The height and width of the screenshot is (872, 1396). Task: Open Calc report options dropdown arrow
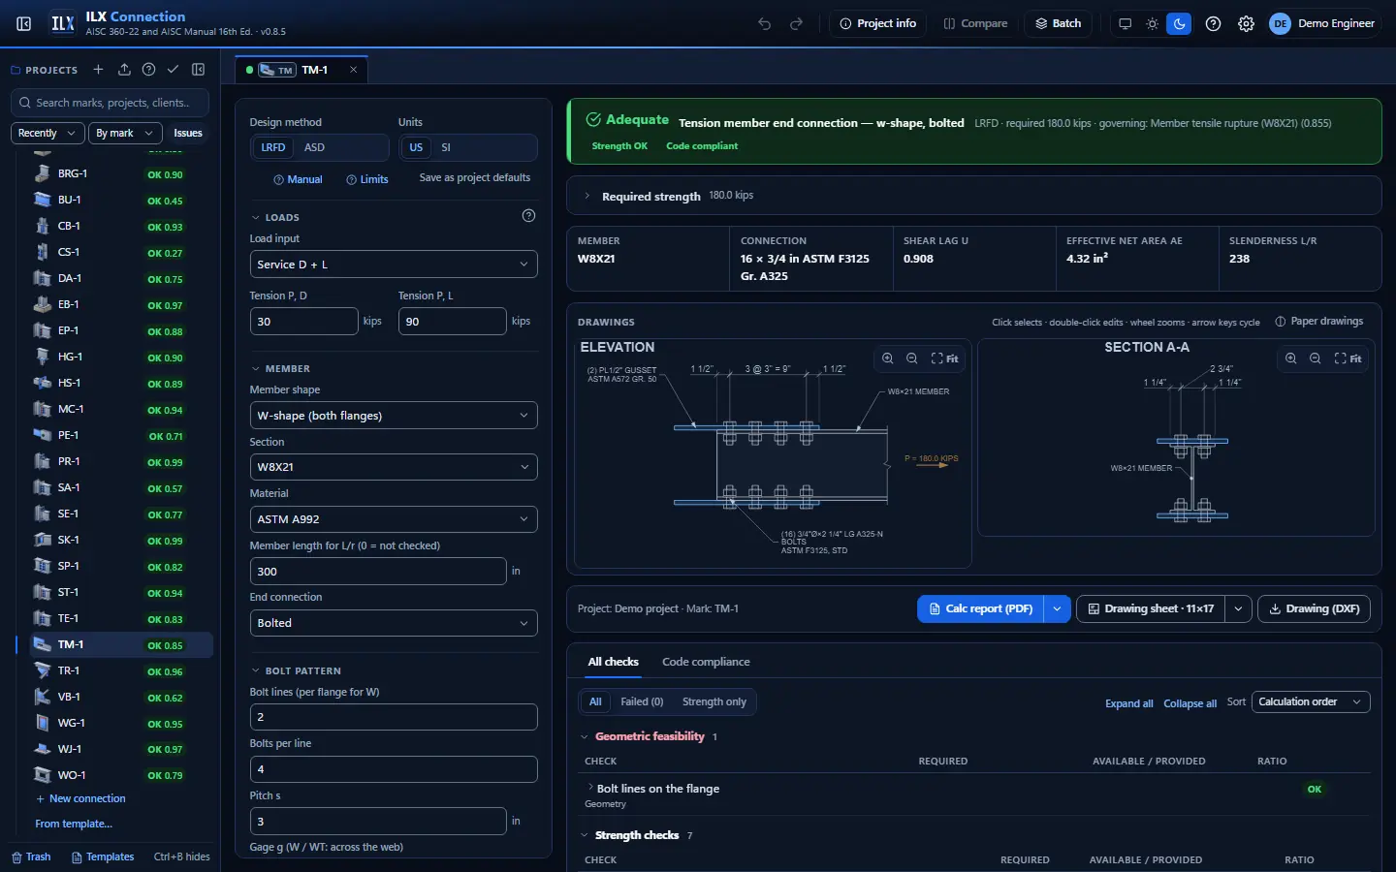tap(1057, 608)
